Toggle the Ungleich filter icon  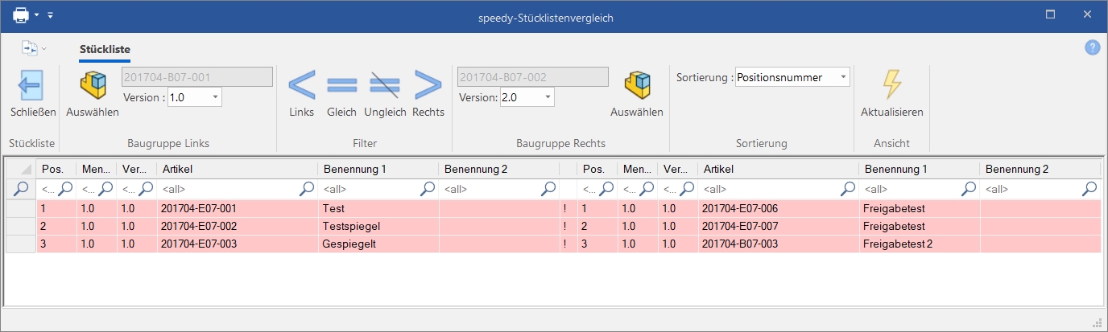[x=385, y=85]
